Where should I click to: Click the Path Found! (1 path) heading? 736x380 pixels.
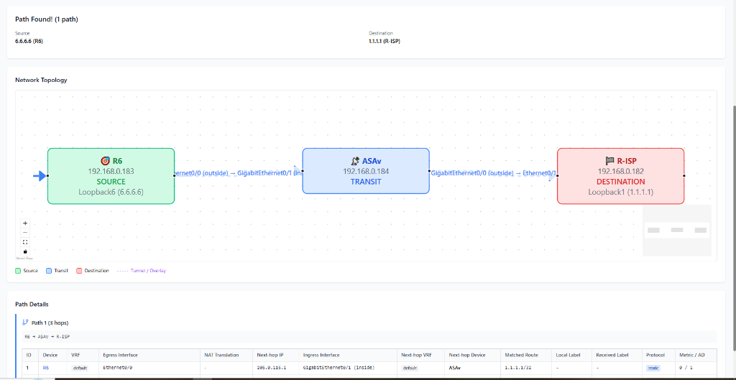point(47,19)
